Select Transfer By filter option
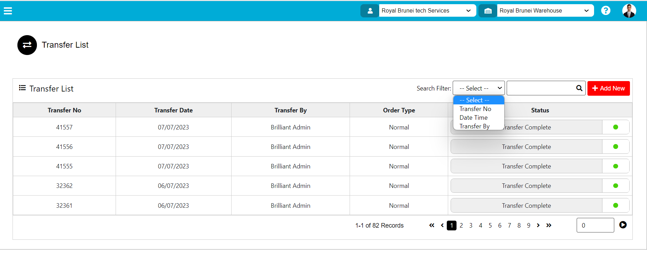 point(475,126)
